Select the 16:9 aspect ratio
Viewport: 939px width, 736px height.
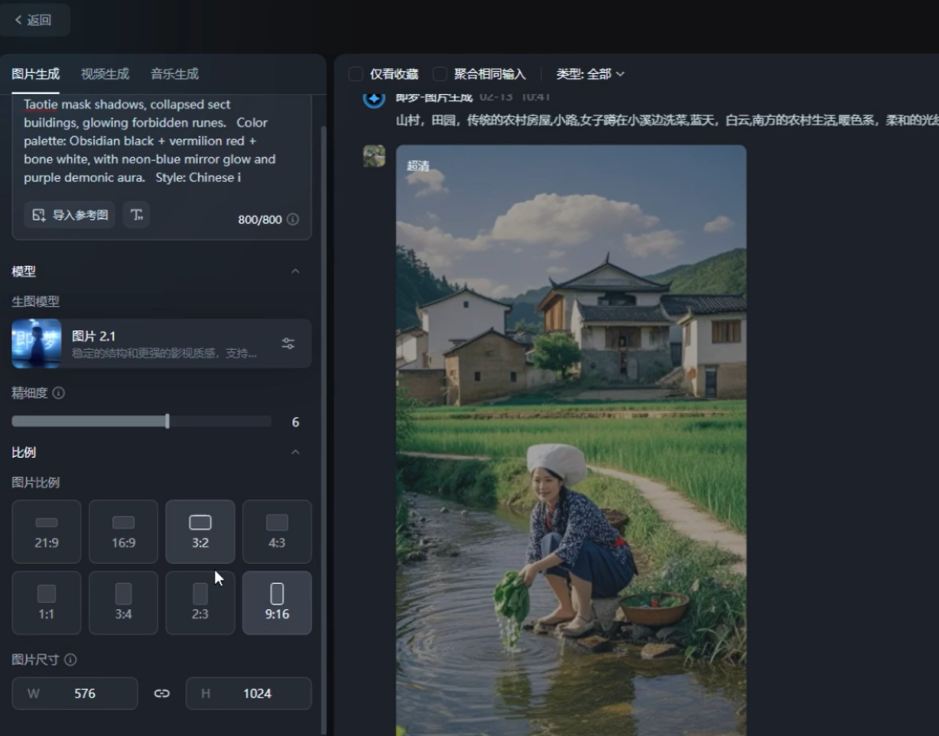[x=123, y=531]
